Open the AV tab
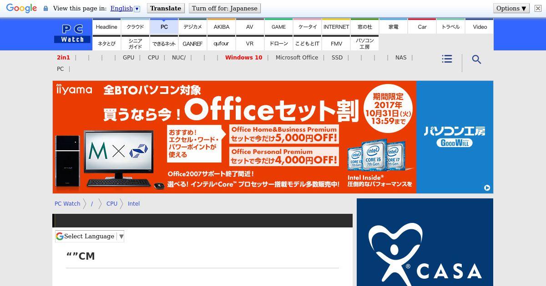The height and width of the screenshot is (286, 546). pyautogui.click(x=250, y=26)
